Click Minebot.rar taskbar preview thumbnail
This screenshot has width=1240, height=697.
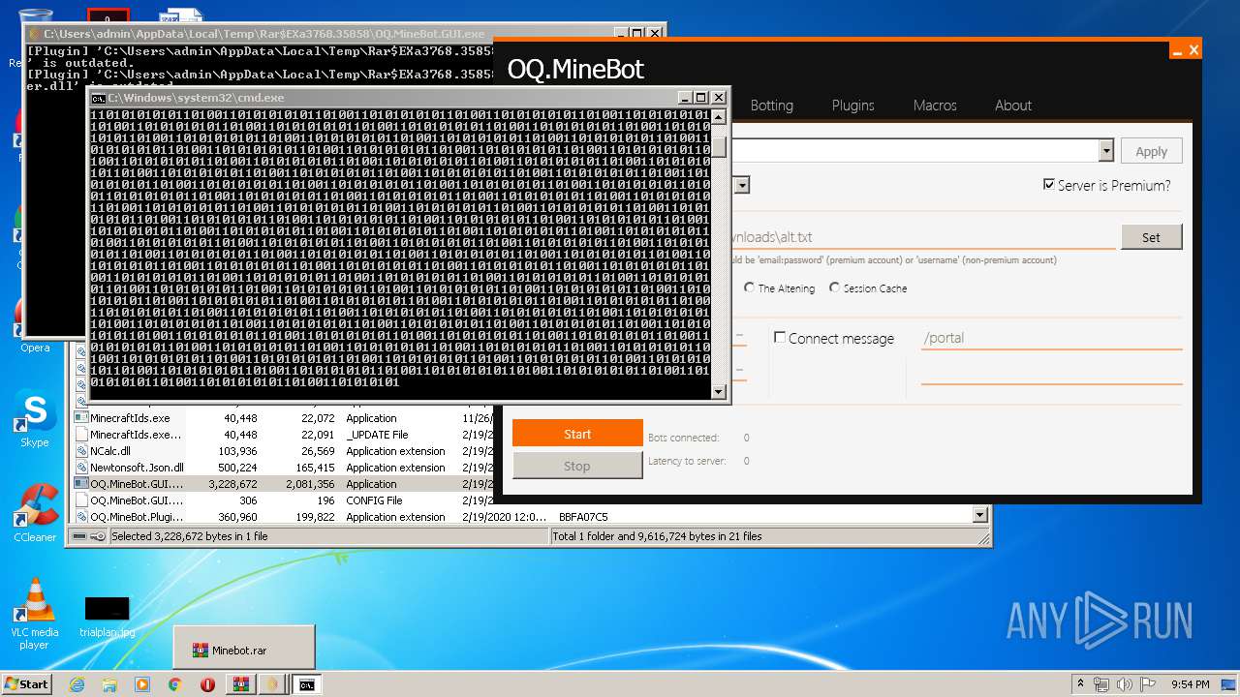tap(244, 647)
